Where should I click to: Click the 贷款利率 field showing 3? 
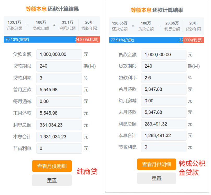(59, 78)
